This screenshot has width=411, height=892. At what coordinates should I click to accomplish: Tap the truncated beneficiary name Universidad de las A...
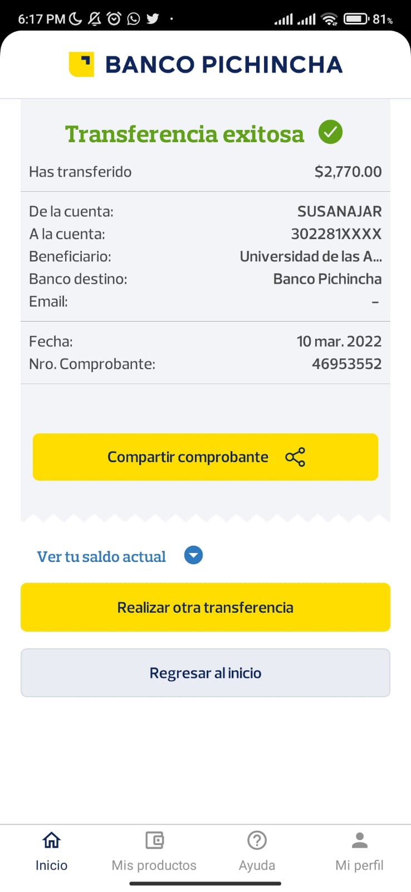coord(311,256)
